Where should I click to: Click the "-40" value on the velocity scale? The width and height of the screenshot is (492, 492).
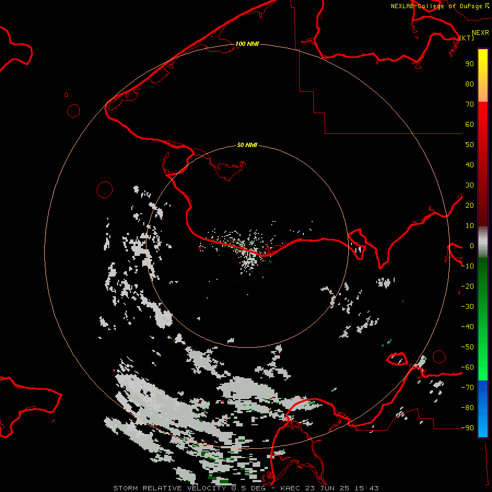467,327
